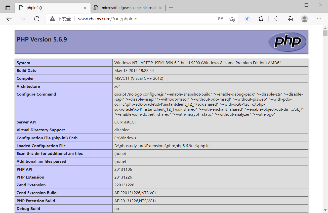Close the microsoftedgewelcome tab
328x213 pixels.
pos(161,8)
